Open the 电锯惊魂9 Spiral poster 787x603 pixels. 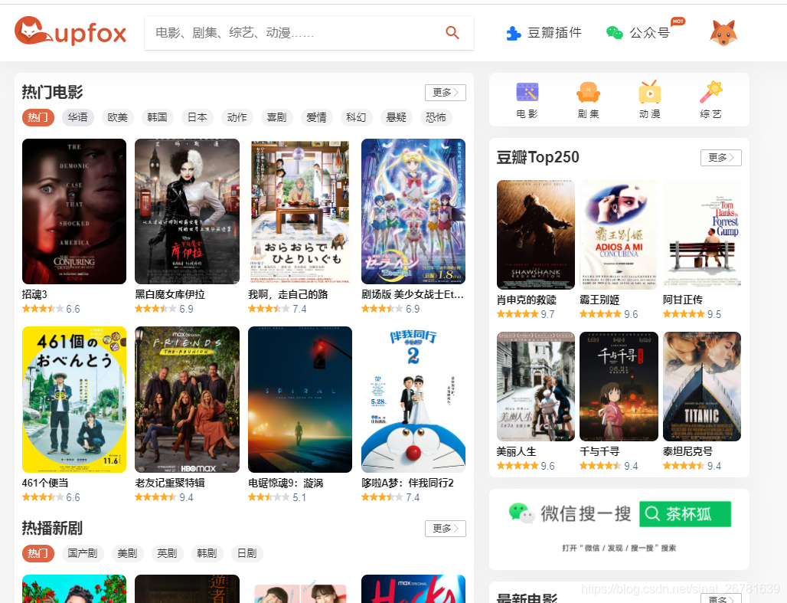click(x=300, y=399)
